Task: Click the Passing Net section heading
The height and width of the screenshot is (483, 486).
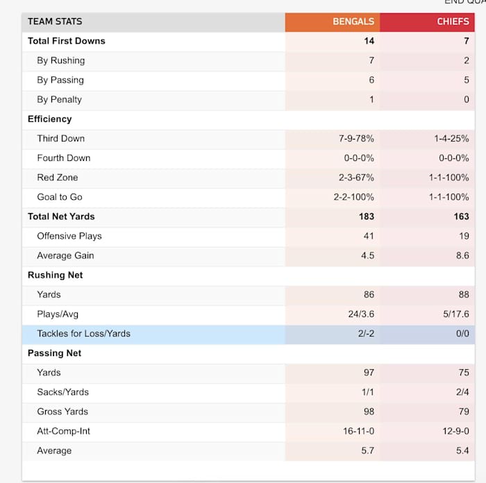Action: click(x=54, y=353)
